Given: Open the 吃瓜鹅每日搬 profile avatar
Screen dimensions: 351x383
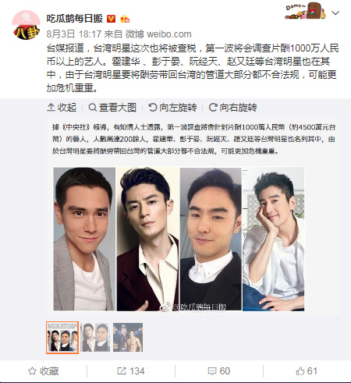Looking at the screenshot, I should (x=27, y=25).
